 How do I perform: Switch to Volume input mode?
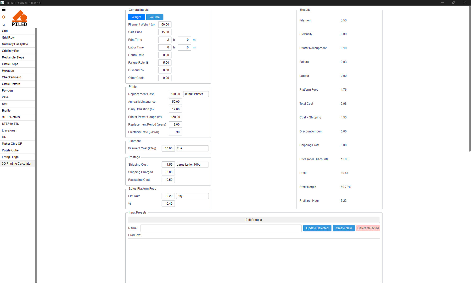(x=155, y=17)
